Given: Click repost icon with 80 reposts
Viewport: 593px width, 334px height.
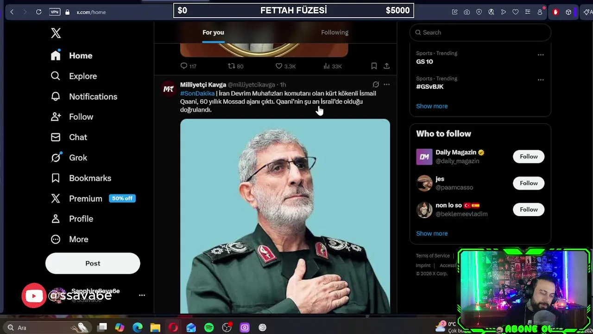Looking at the screenshot, I should click(x=235, y=66).
